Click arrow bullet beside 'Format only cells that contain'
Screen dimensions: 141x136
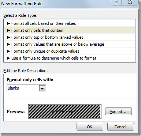[8, 30]
